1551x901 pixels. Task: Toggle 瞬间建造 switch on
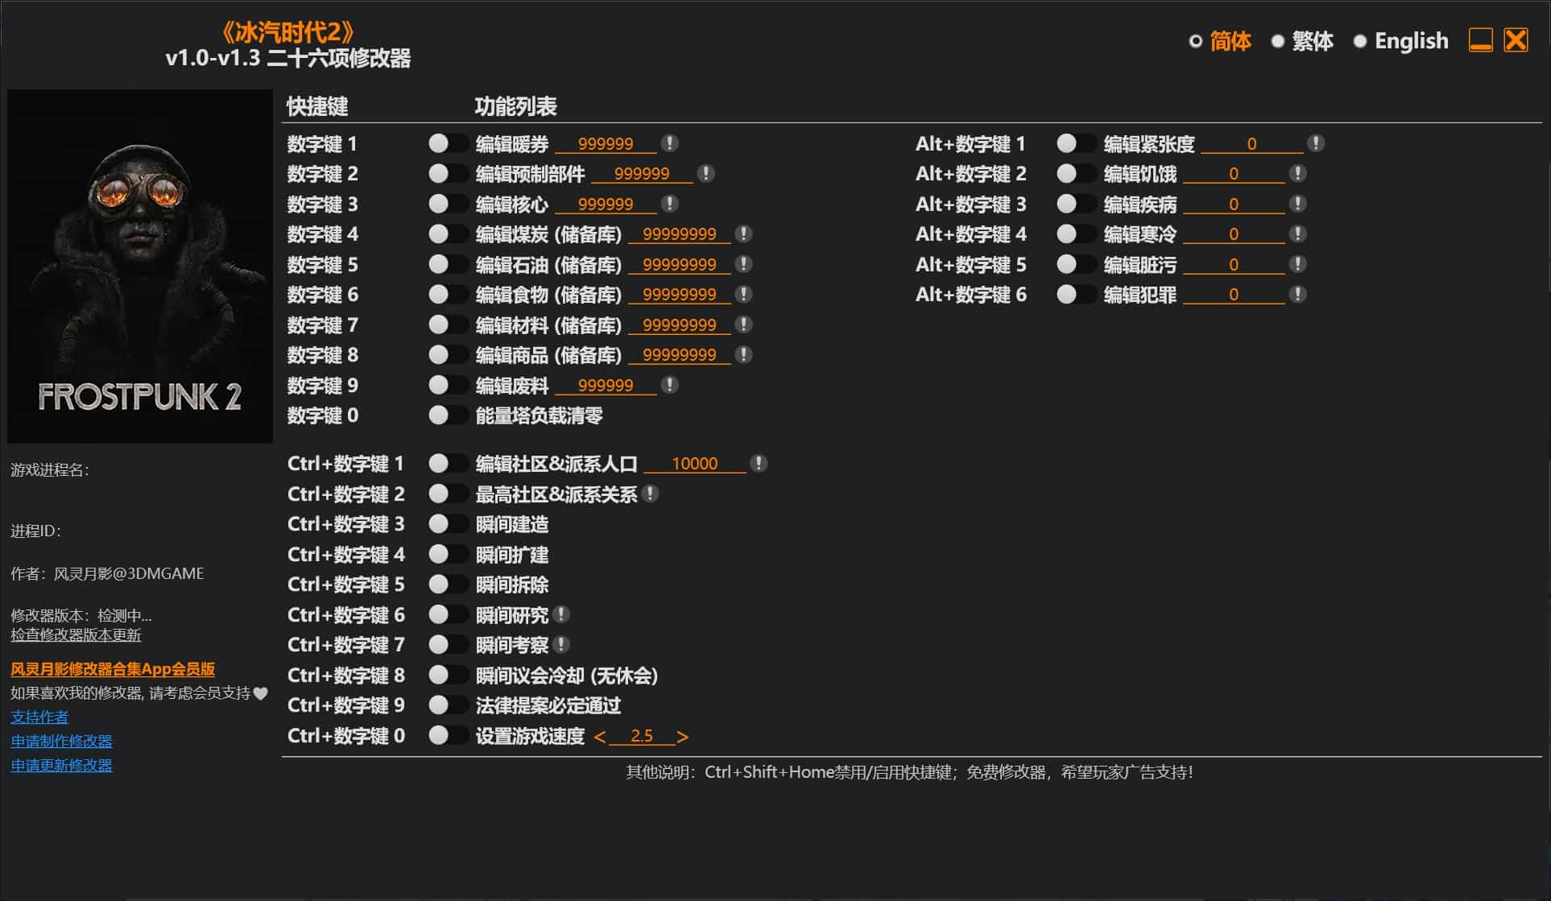(x=447, y=524)
